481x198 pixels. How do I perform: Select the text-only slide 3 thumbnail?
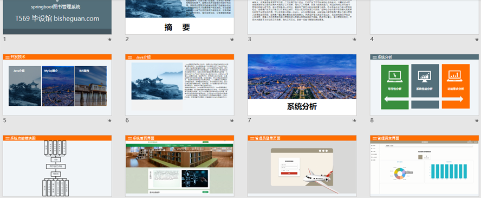tap(302, 17)
